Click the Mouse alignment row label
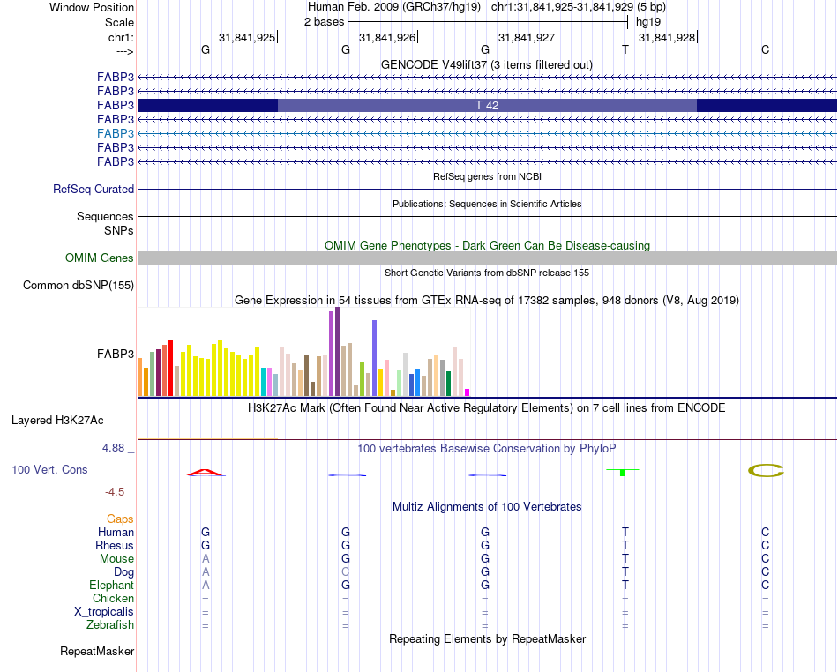The height and width of the screenshot is (672, 838). (x=116, y=559)
